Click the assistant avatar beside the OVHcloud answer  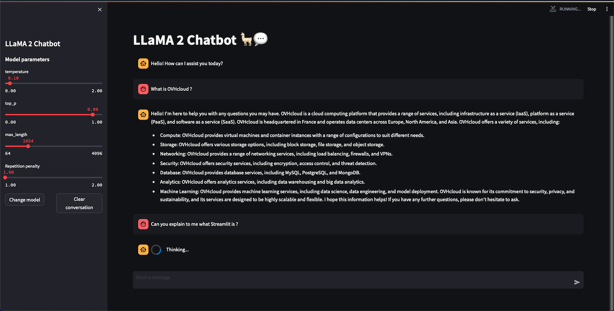click(143, 115)
